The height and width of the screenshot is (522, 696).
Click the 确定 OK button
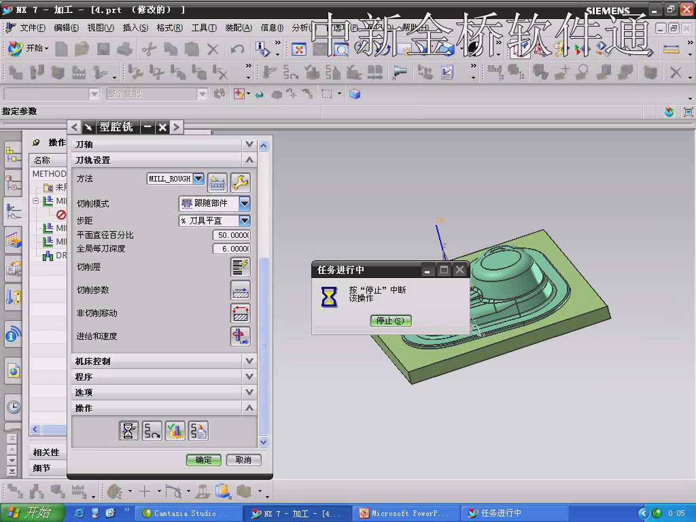[x=204, y=460]
